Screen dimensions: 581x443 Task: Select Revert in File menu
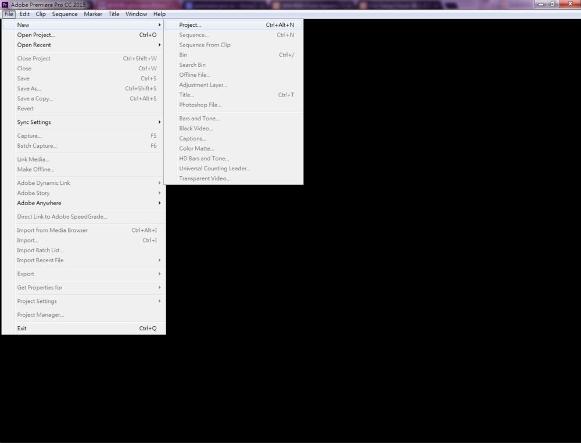point(84,108)
